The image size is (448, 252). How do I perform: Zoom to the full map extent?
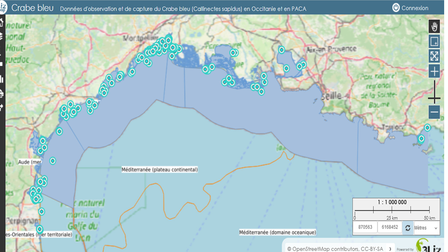coord(434,56)
